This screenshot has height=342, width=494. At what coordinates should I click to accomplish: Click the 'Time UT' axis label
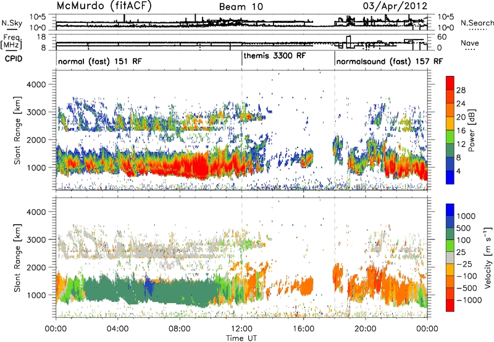click(x=241, y=338)
